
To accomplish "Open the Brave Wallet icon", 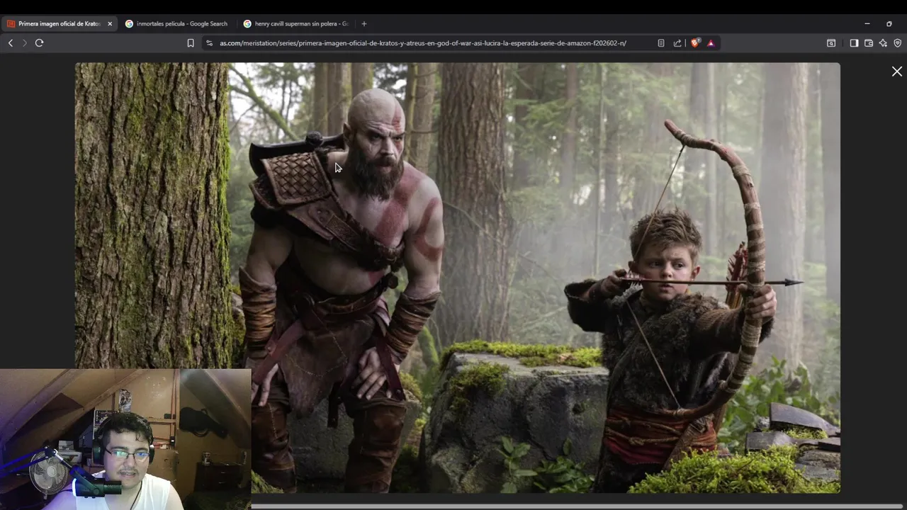I will (x=869, y=43).
